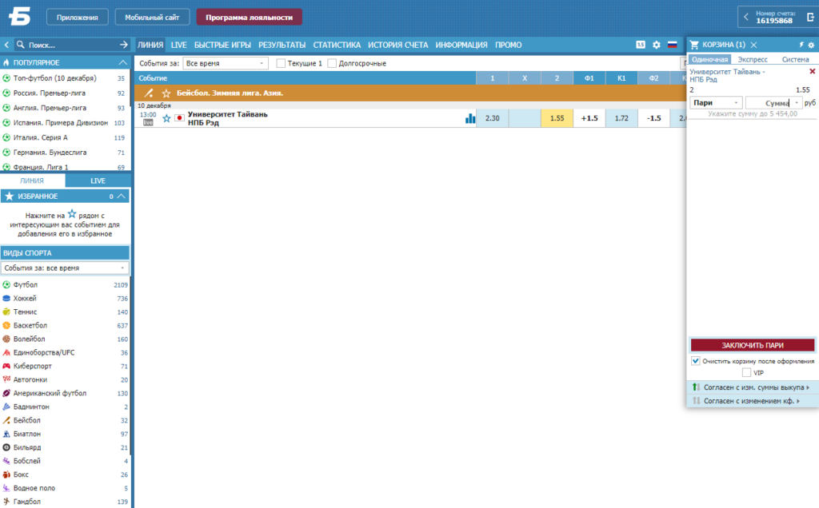Click the Киберспорт gamepad icon
819x508 pixels.
point(6,366)
